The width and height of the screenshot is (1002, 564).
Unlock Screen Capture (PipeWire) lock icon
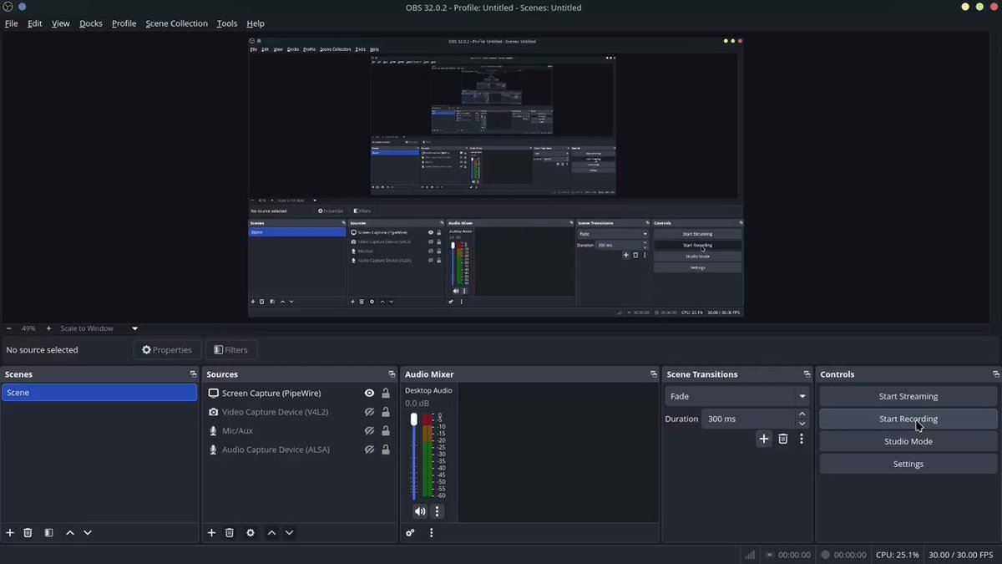[x=386, y=393]
